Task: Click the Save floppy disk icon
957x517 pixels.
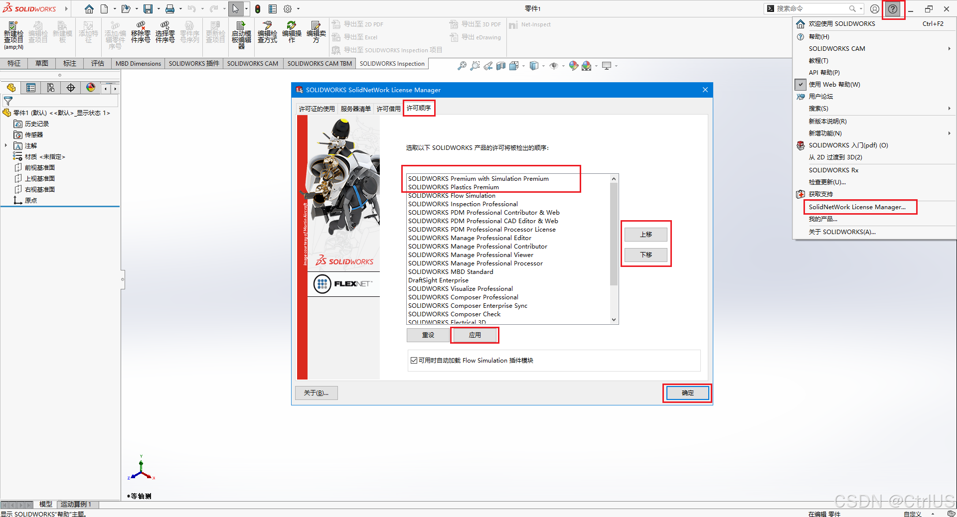Action: 148,9
